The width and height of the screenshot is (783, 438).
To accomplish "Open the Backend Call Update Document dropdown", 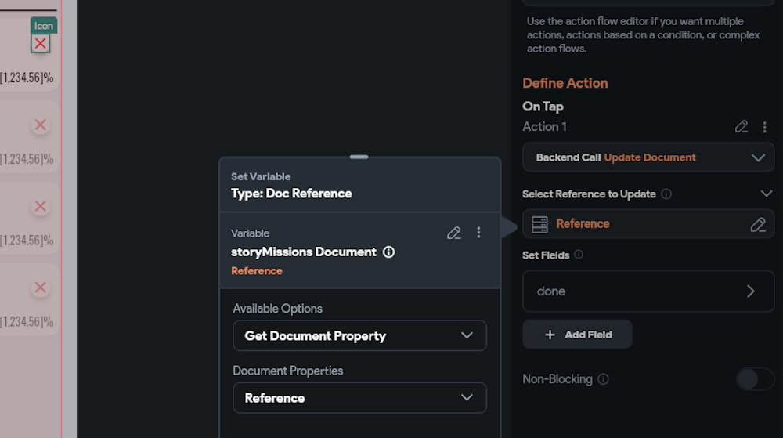I will point(648,157).
